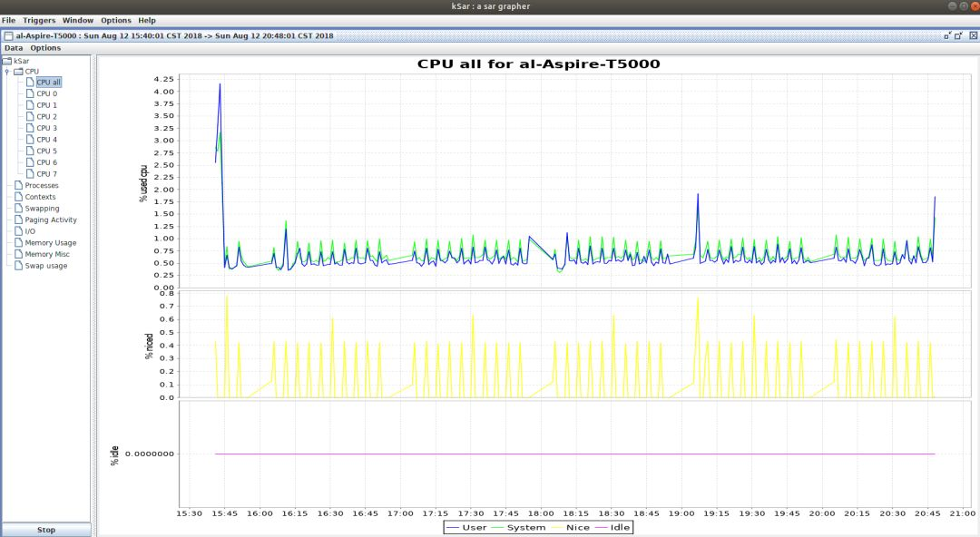Image resolution: width=980 pixels, height=537 pixels.
Task: Click the document icon beside CPU 2
Action: pos(30,116)
